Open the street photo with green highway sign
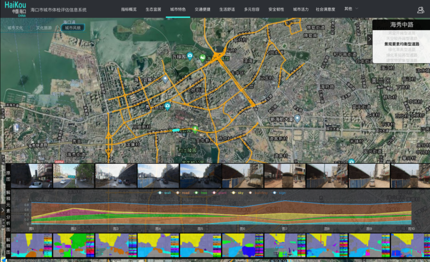 (74, 176)
